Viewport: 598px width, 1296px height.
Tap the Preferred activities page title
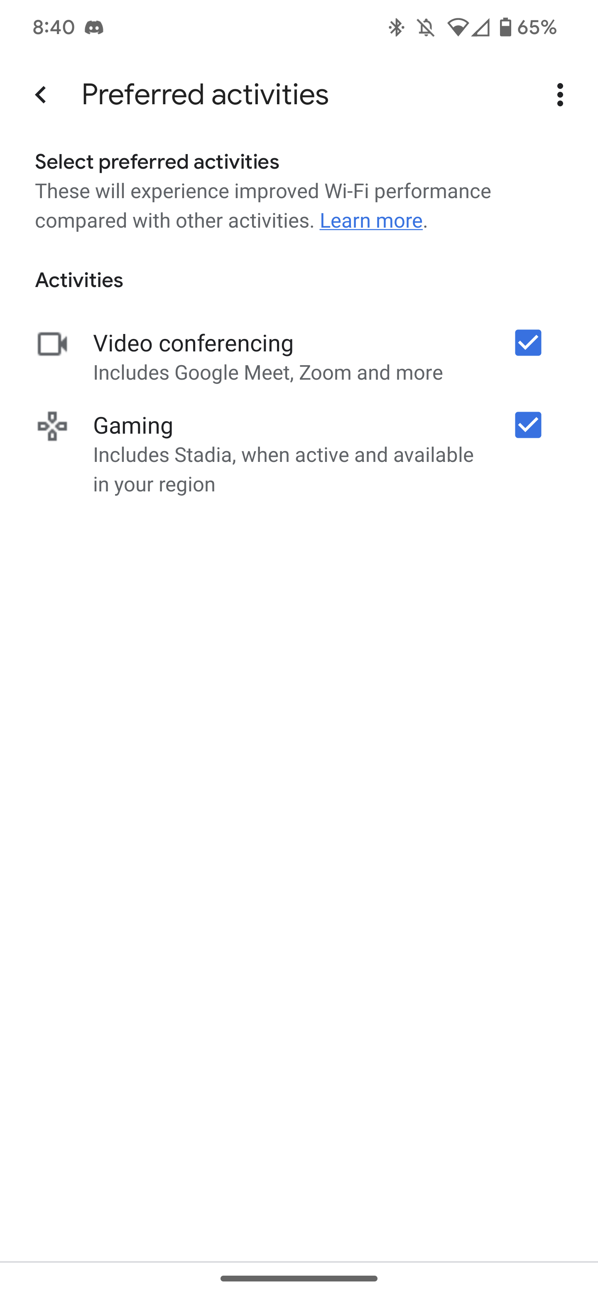[x=205, y=95]
